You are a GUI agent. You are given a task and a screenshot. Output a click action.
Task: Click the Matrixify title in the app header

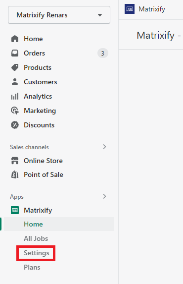pyautogui.click(x=152, y=9)
